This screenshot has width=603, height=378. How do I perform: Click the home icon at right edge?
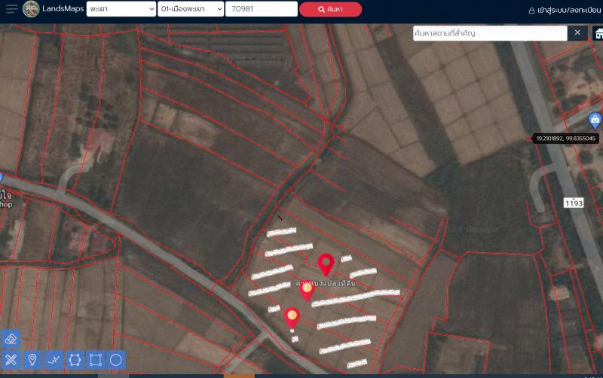point(598,34)
